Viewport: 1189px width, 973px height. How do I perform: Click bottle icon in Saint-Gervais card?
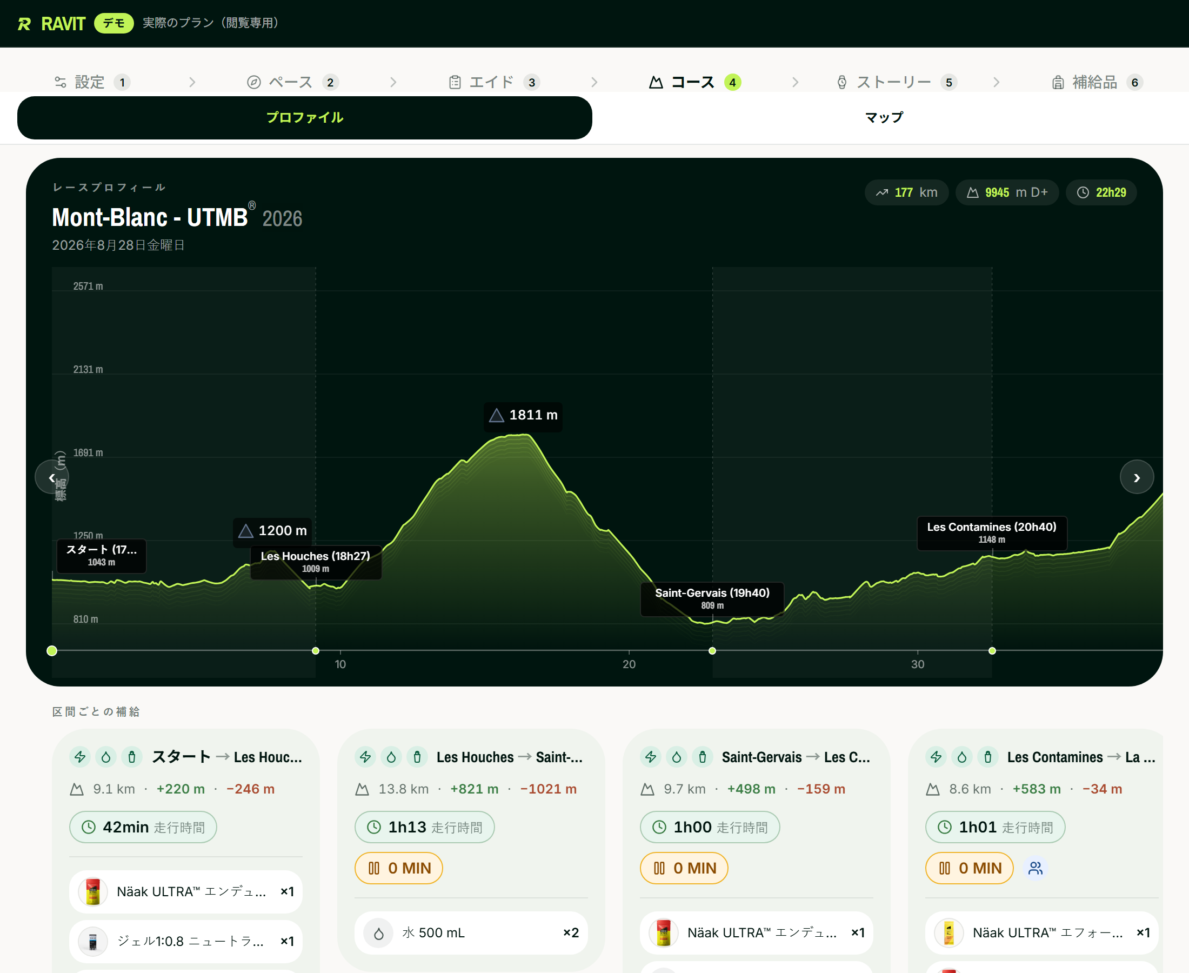(703, 757)
